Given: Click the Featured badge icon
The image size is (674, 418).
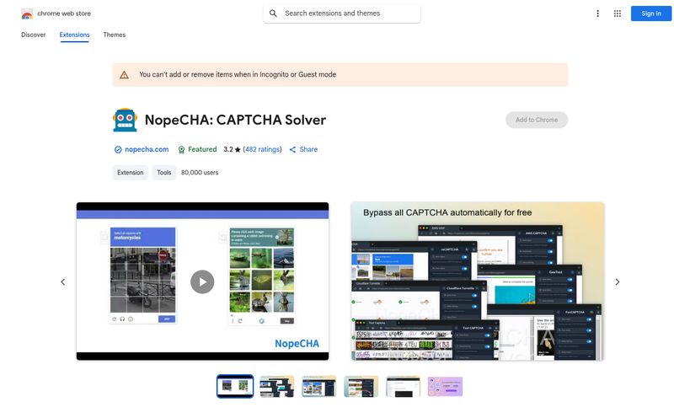Looking at the screenshot, I should (x=181, y=150).
